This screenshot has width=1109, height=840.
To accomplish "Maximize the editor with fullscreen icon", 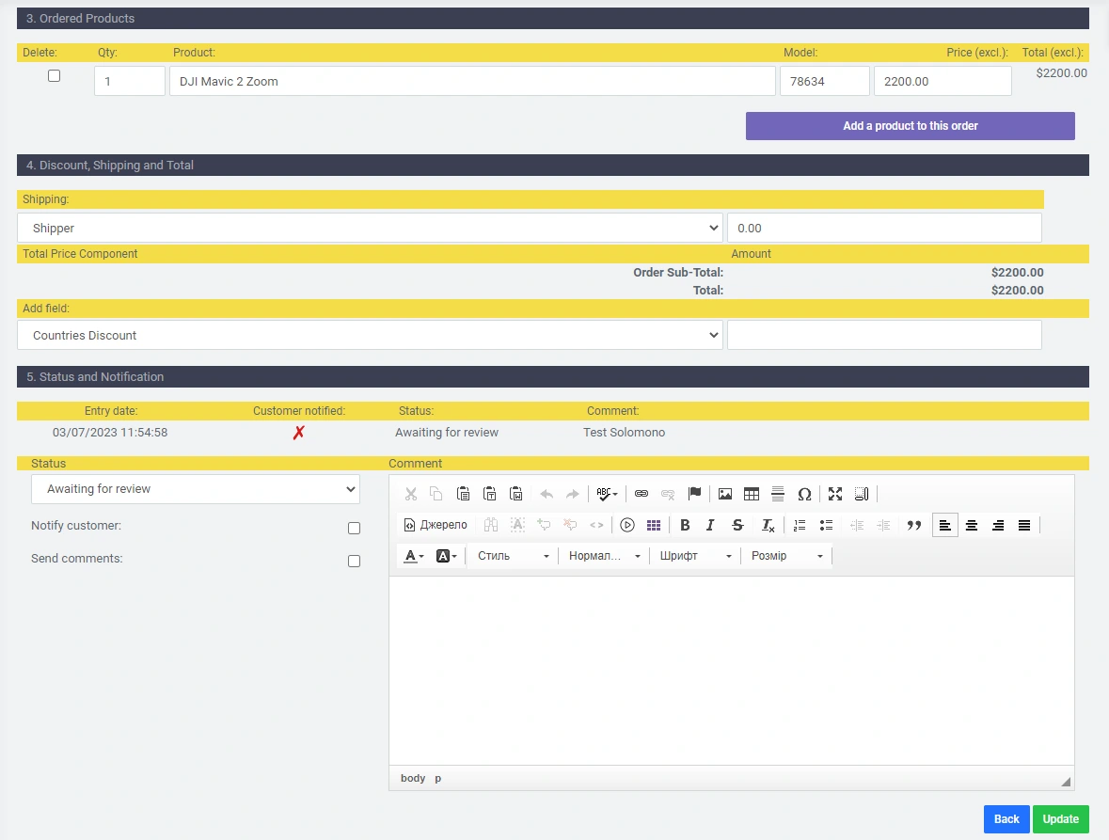I will click(x=835, y=494).
